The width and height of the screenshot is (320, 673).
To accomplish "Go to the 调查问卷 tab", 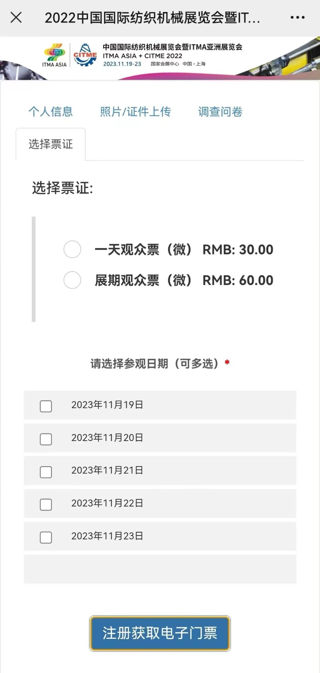I will pos(220,112).
